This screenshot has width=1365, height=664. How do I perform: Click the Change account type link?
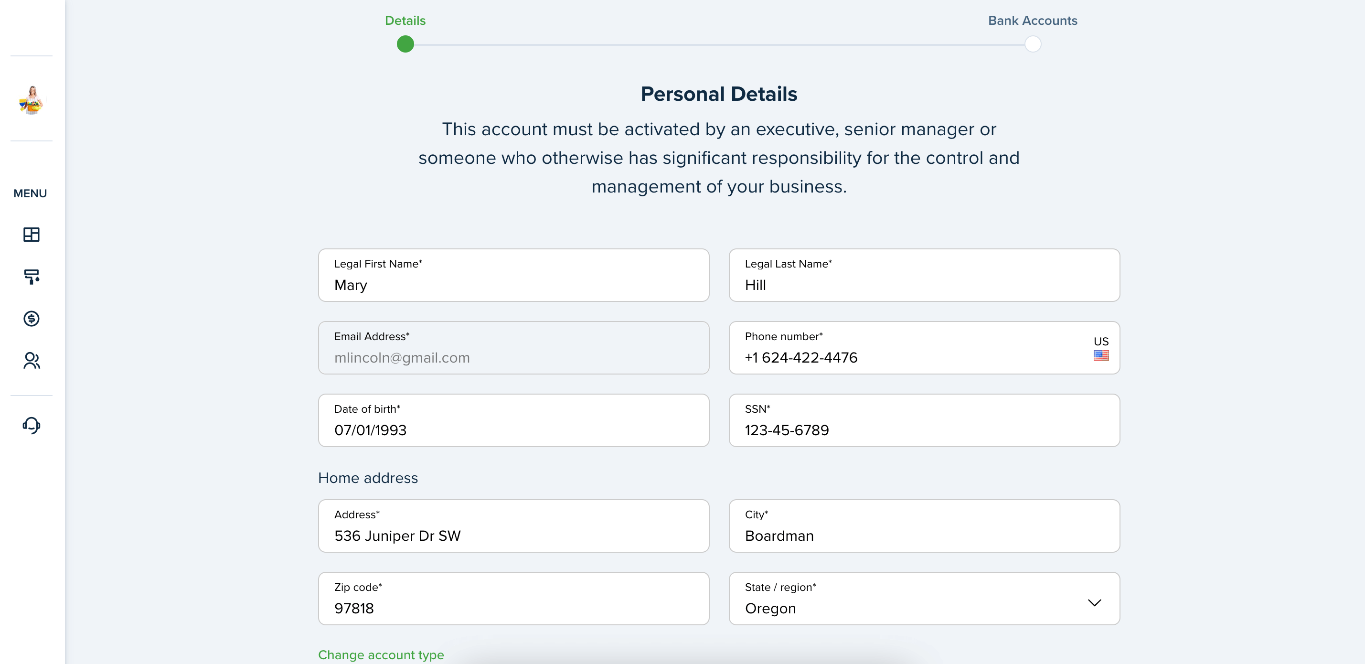click(381, 655)
